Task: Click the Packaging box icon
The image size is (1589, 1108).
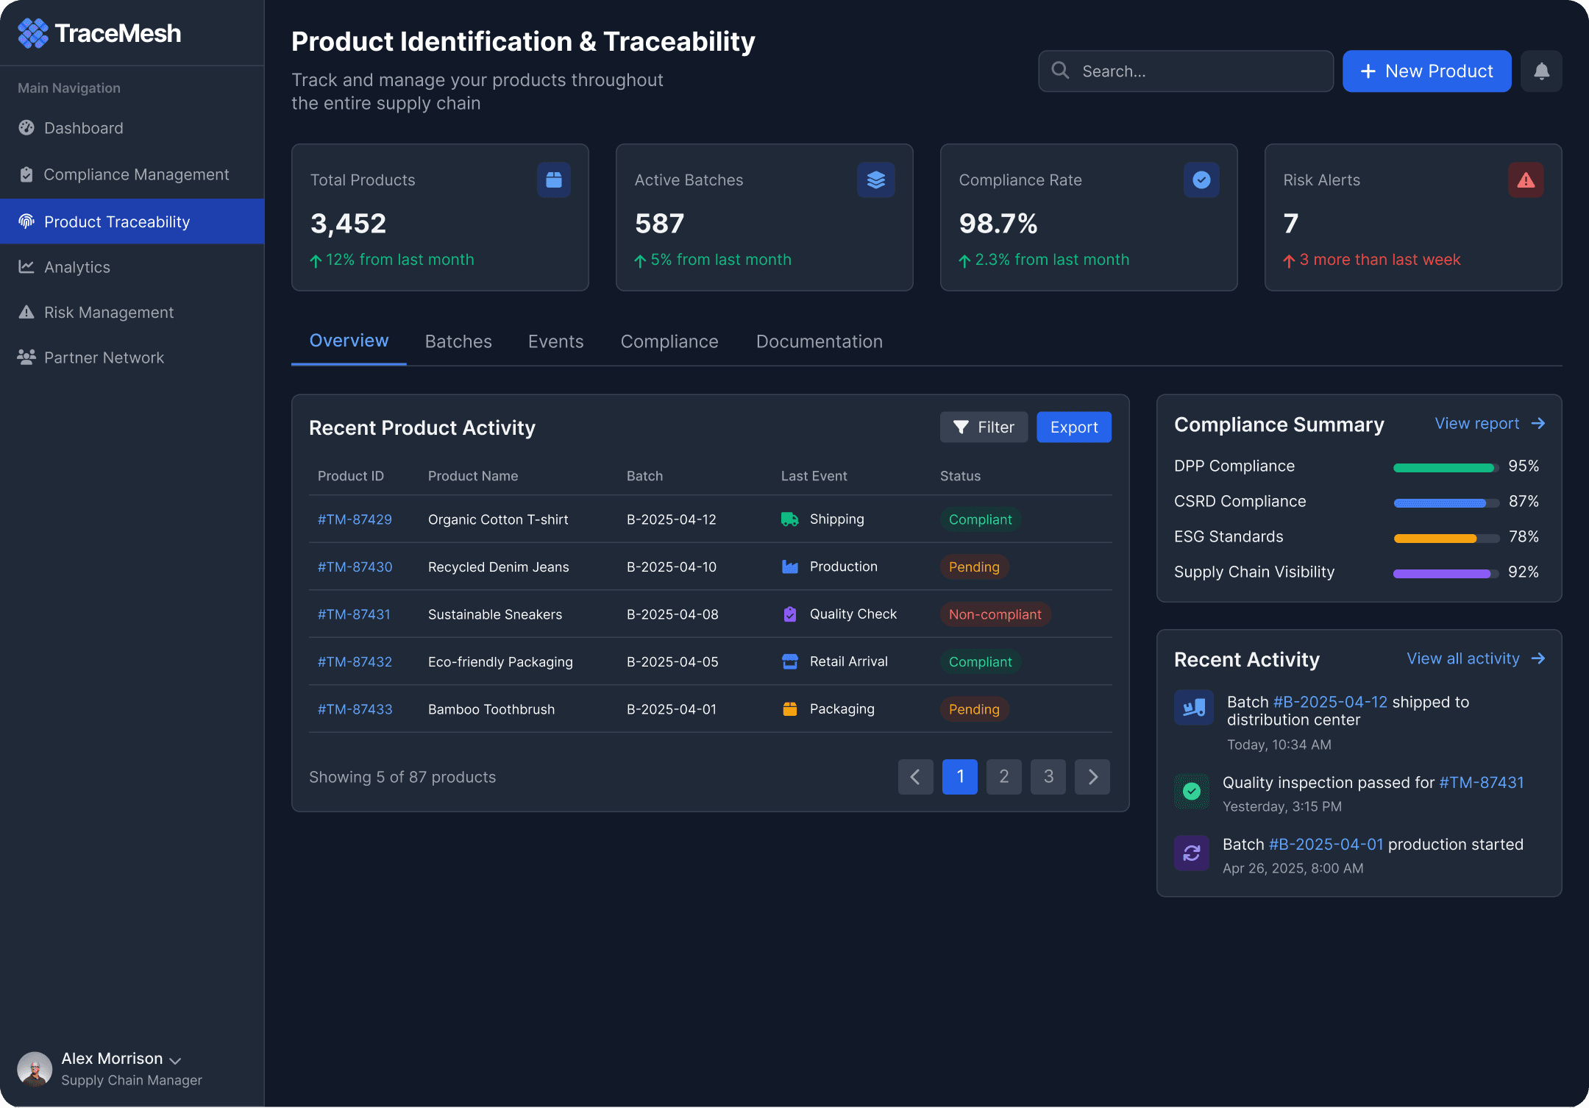Action: pos(790,709)
